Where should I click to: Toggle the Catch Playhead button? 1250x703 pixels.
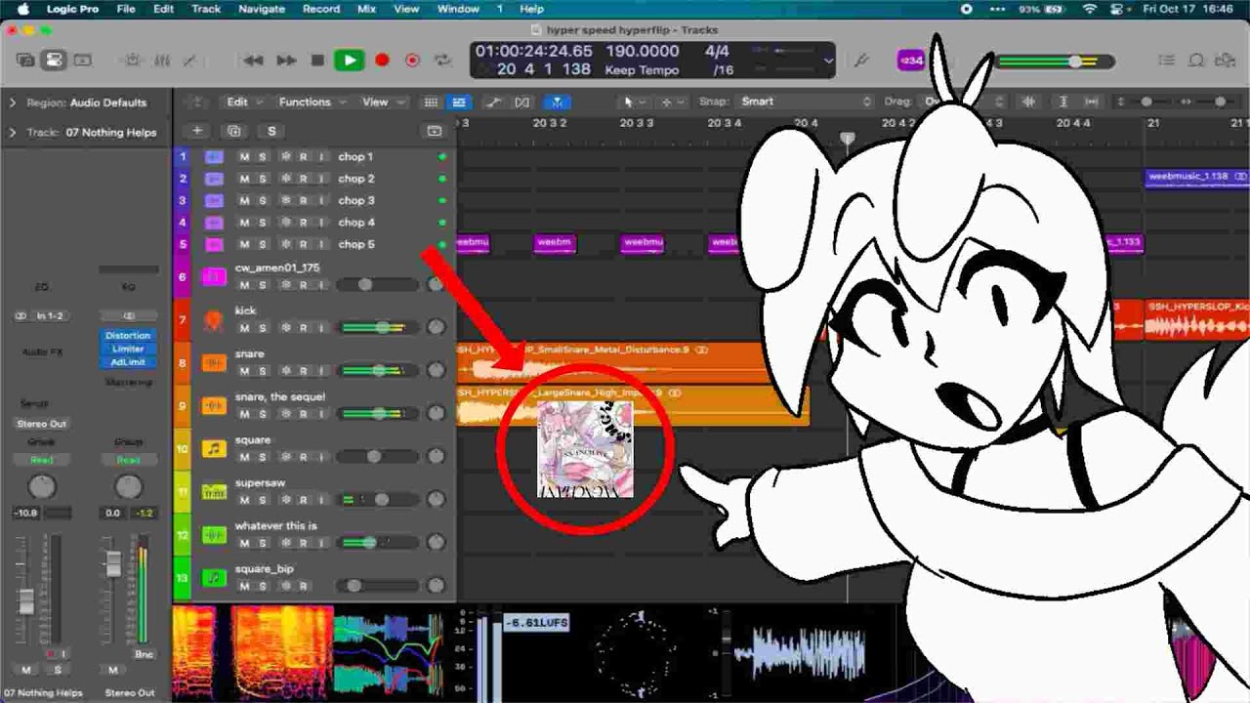click(x=557, y=102)
